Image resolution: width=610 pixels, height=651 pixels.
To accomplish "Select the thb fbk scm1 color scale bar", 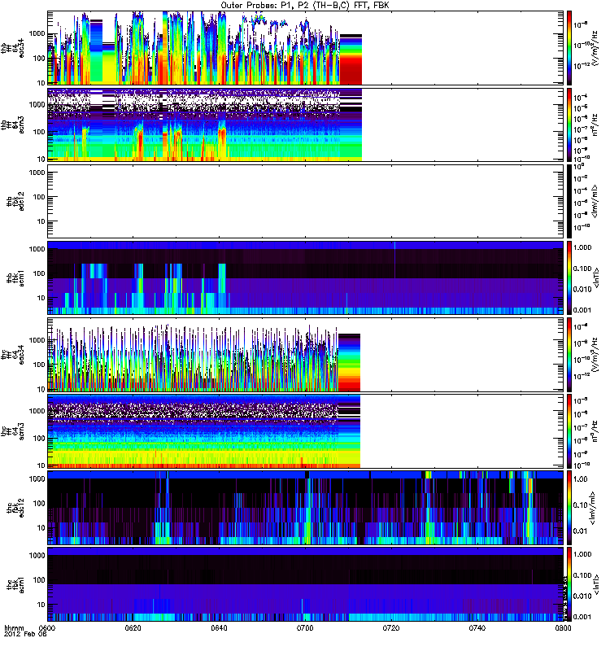I will coord(571,277).
